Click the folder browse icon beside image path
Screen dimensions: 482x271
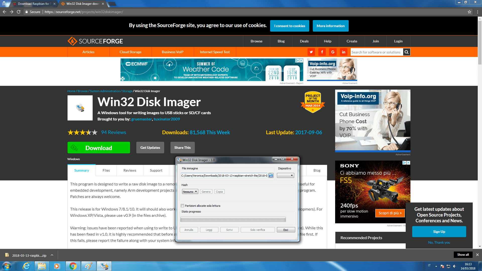pyautogui.click(x=271, y=175)
